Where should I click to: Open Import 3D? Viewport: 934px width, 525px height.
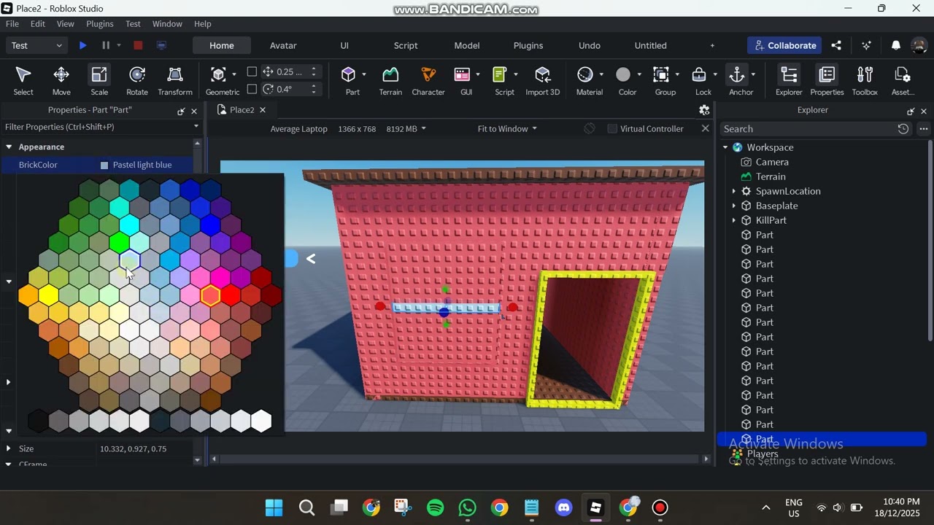tap(542, 80)
